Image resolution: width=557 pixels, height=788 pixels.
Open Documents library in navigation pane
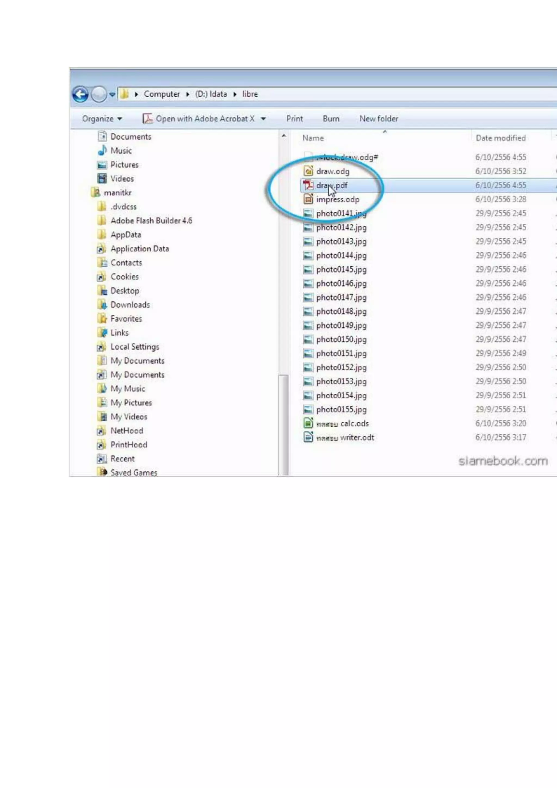point(131,137)
